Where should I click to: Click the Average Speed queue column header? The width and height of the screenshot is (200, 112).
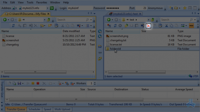tap(181, 89)
